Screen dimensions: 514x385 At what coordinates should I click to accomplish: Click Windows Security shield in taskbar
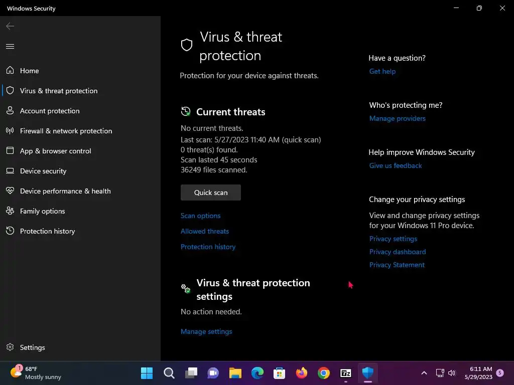coord(368,373)
